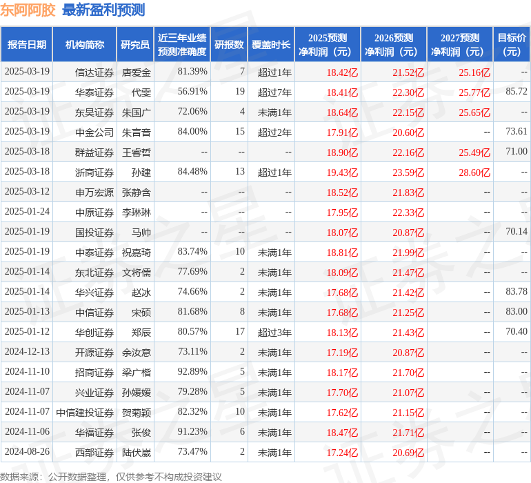Viewport: 531px width, 483px height.
Task: Open the 中信建投证券 institution entry
Action: click(x=85, y=412)
